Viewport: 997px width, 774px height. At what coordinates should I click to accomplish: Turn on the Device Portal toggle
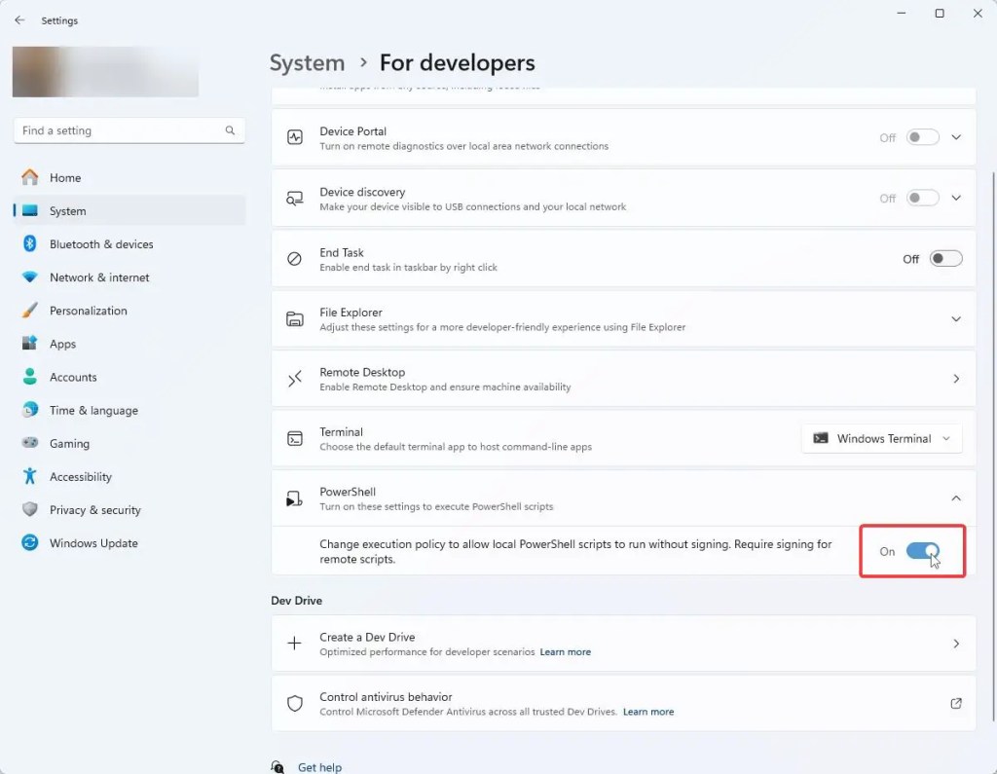pyautogui.click(x=920, y=137)
